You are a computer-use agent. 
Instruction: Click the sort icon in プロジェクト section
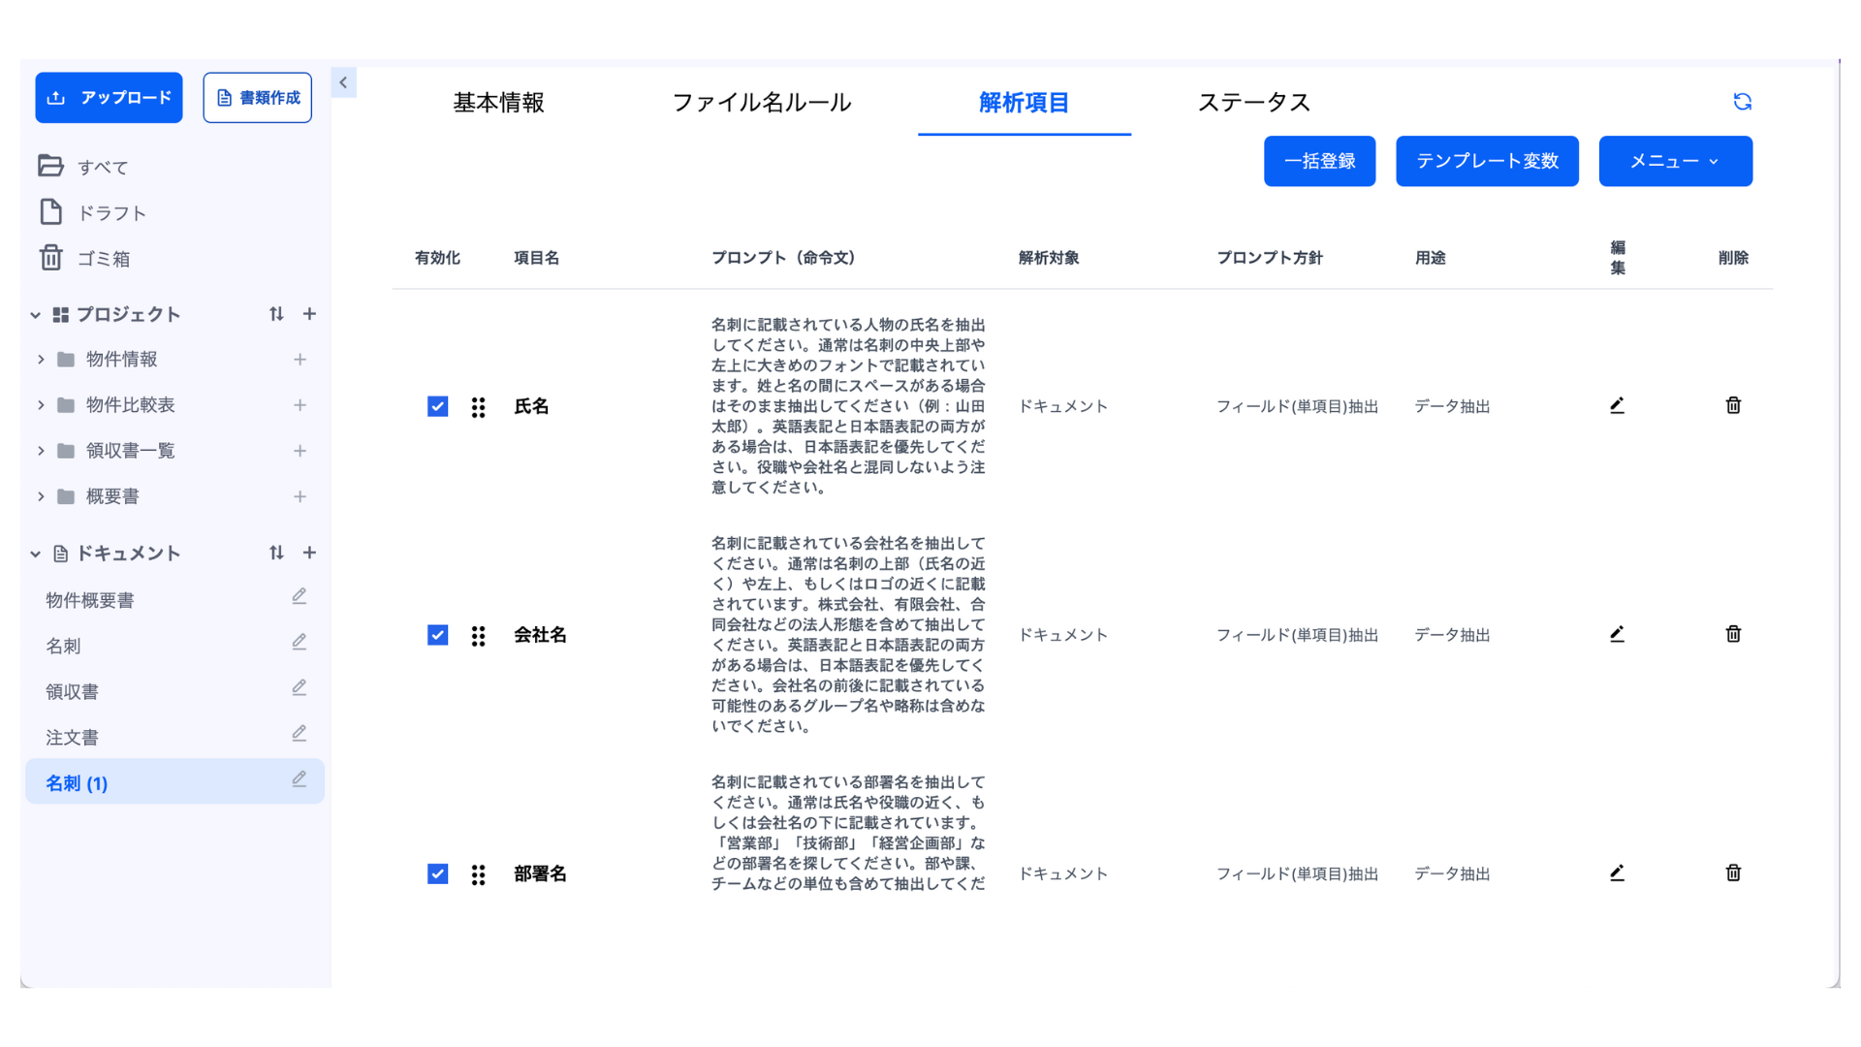pos(276,314)
